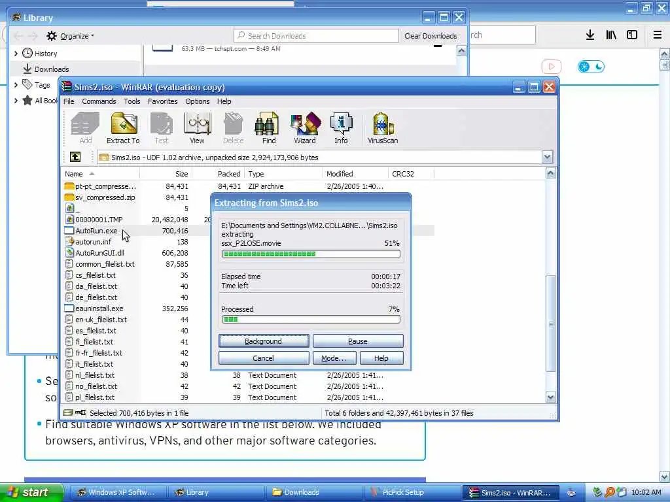The height and width of the screenshot is (502, 670).
Task: Sort by Modified column header
Action: pyautogui.click(x=355, y=174)
